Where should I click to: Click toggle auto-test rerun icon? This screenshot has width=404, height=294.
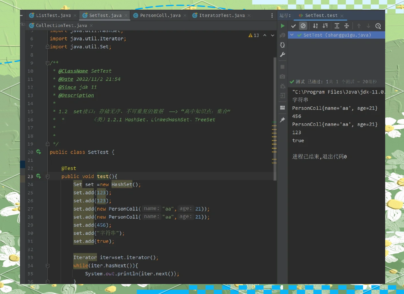click(x=282, y=45)
